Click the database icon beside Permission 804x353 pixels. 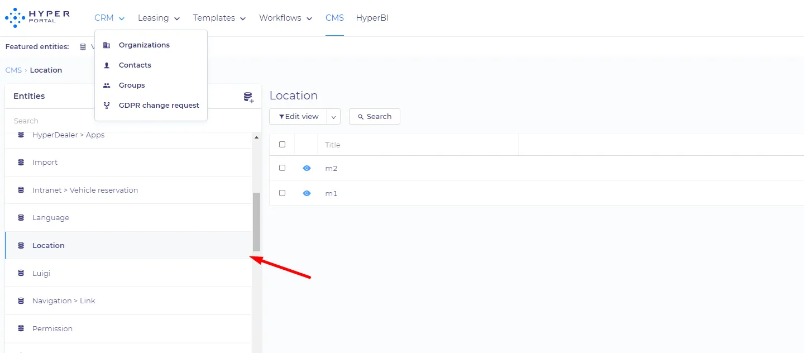pyautogui.click(x=21, y=329)
